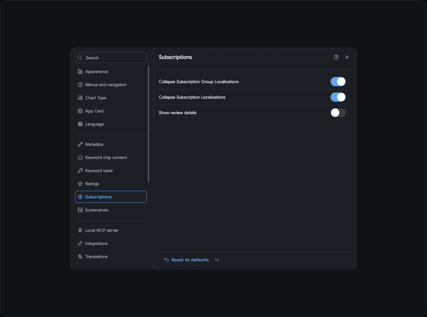Screen dimensions: 427x317
Task: Click the Screenshots image icon
Action: pos(80,210)
